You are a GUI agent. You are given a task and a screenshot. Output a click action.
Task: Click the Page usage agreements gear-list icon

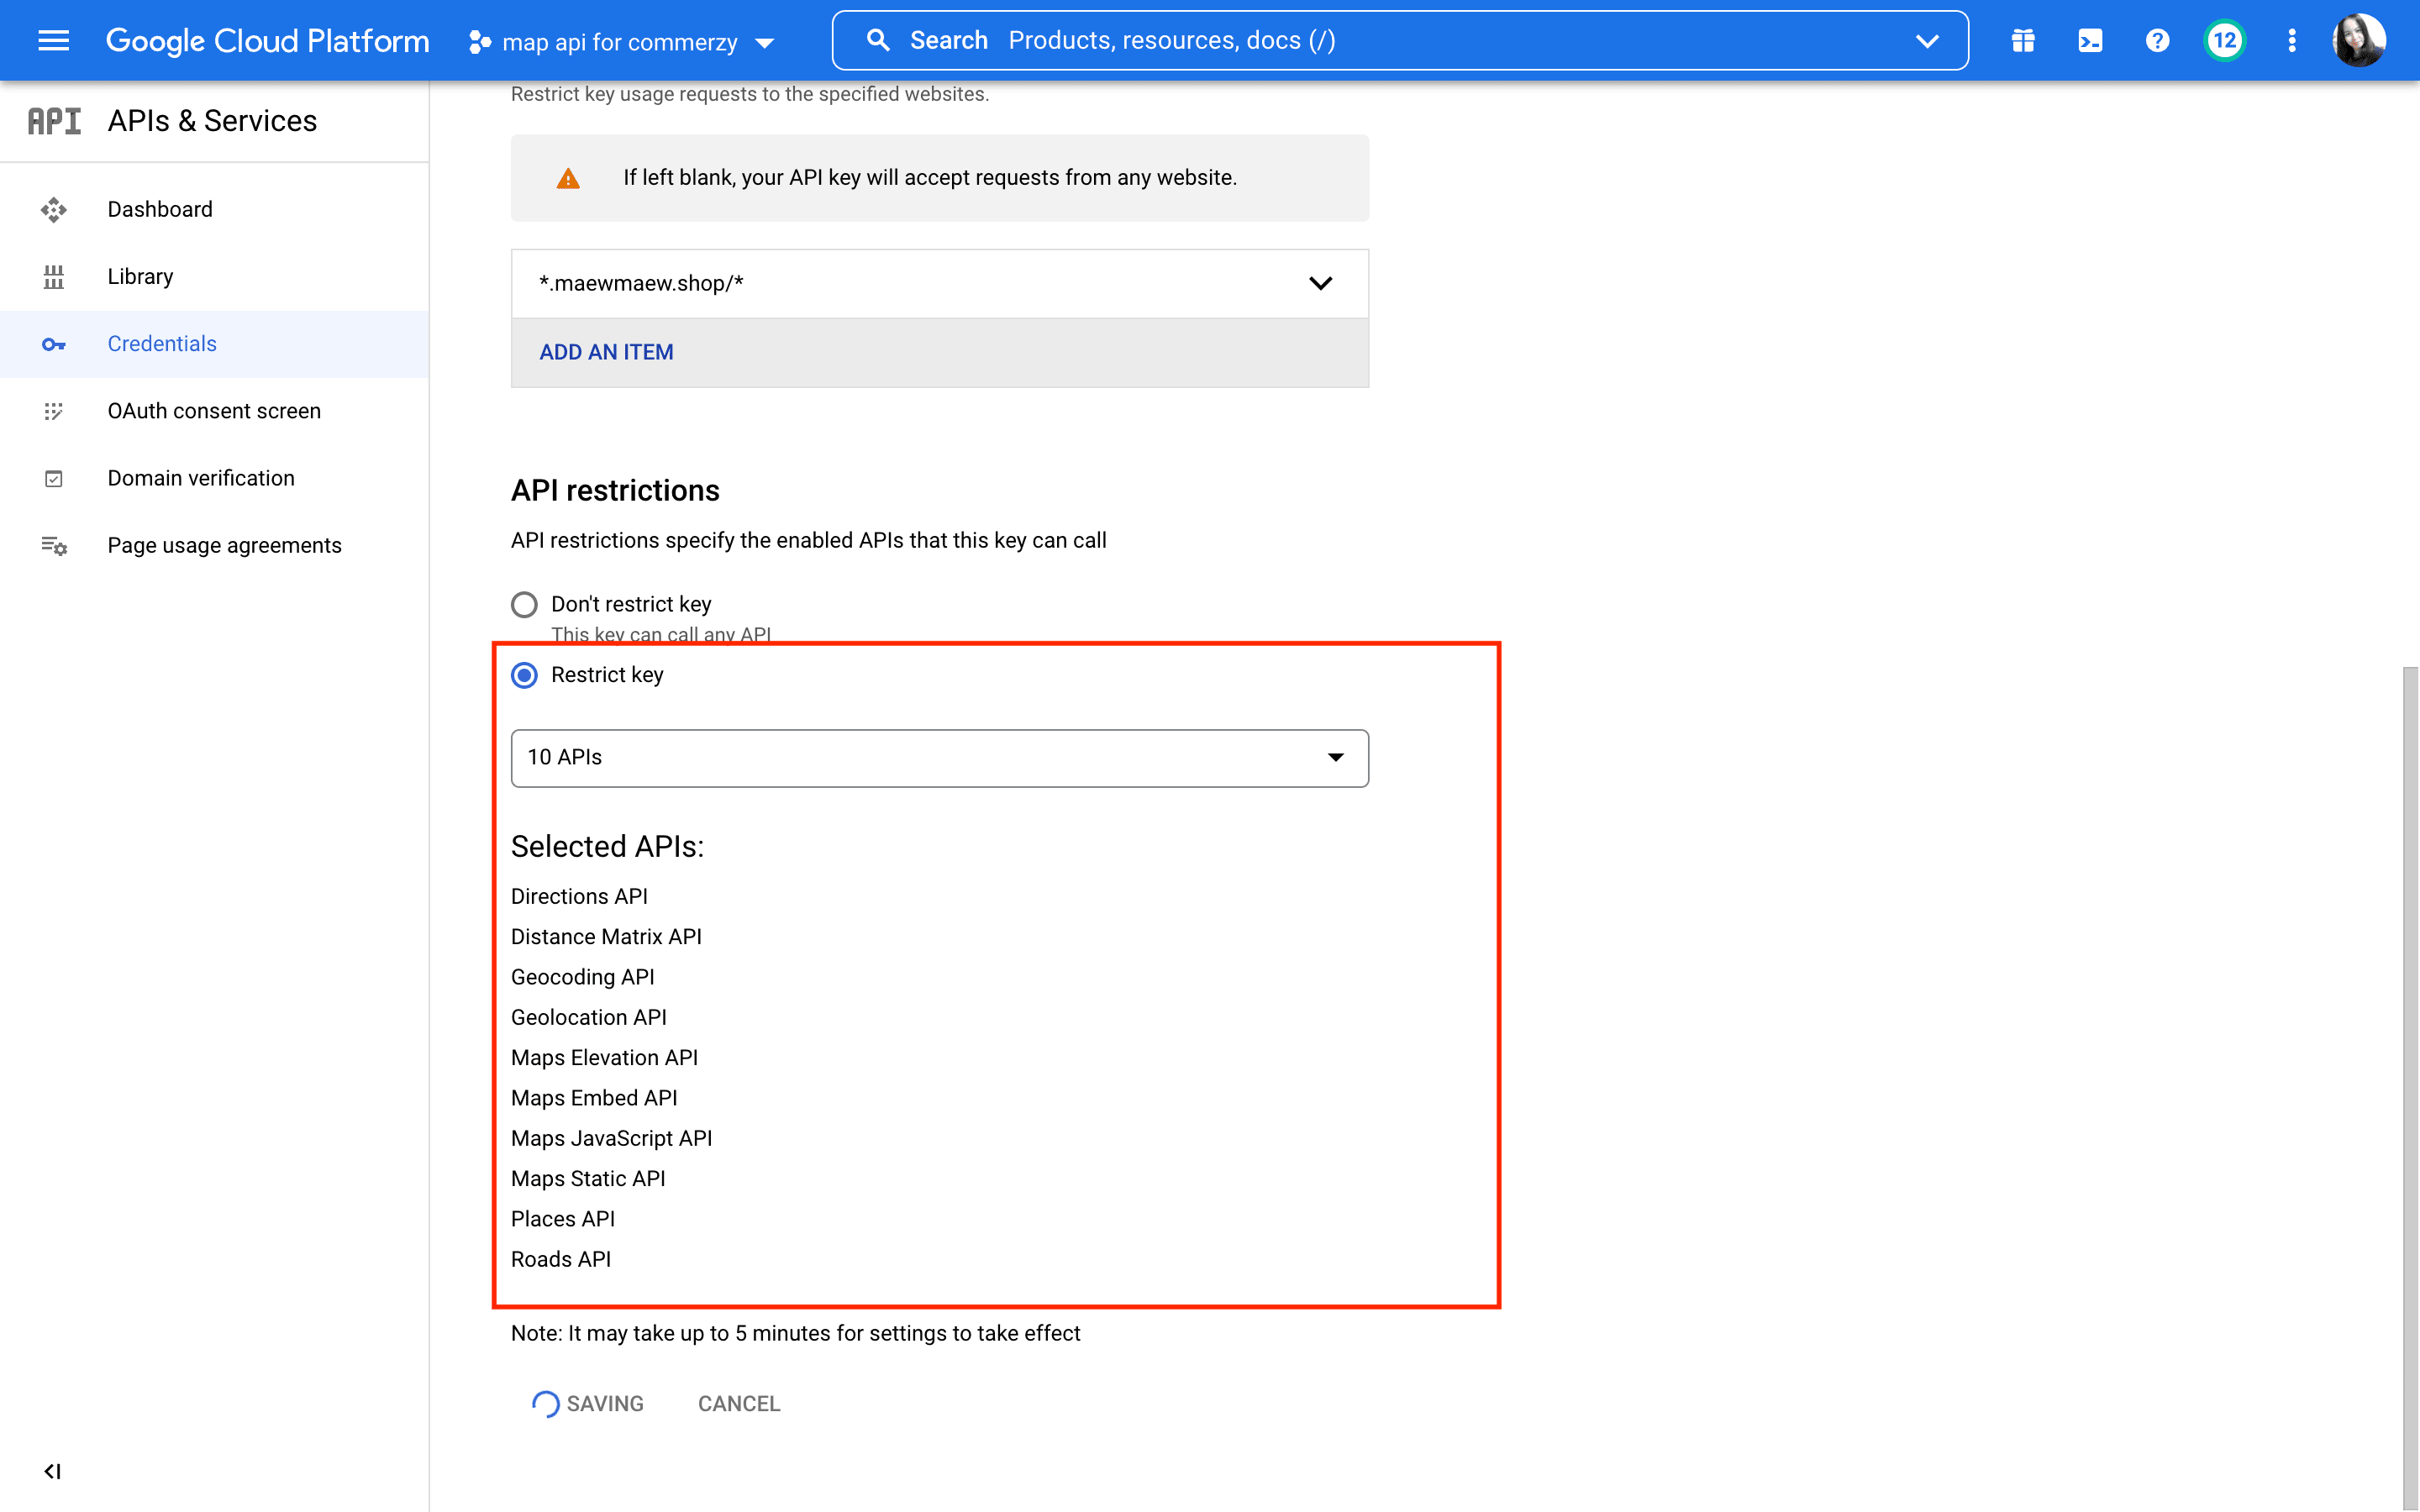pyautogui.click(x=54, y=546)
